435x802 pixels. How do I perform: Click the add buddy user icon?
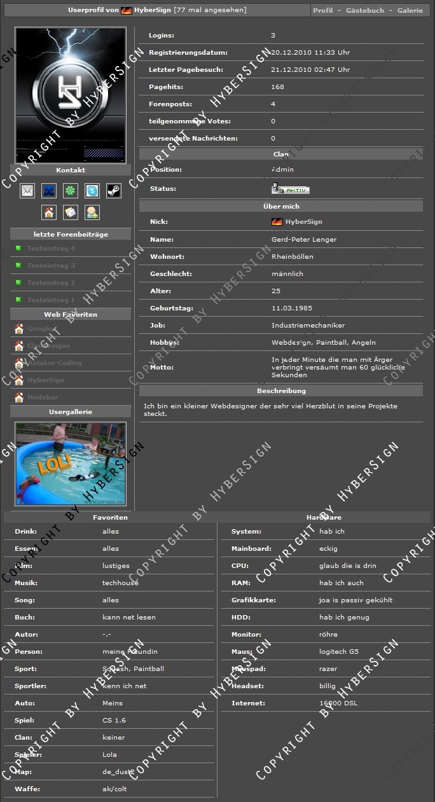point(92,212)
